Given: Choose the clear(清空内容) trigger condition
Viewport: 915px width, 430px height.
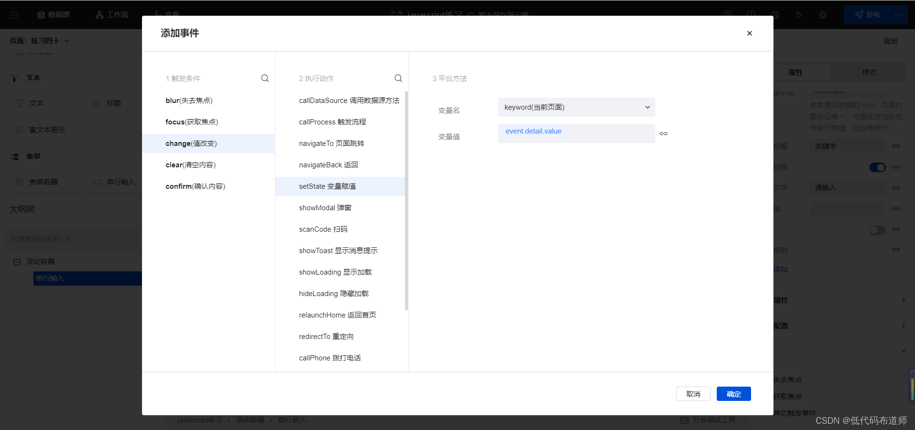Looking at the screenshot, I should (191, 165).
